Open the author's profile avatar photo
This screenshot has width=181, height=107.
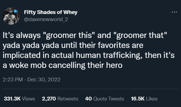[11, 16]
